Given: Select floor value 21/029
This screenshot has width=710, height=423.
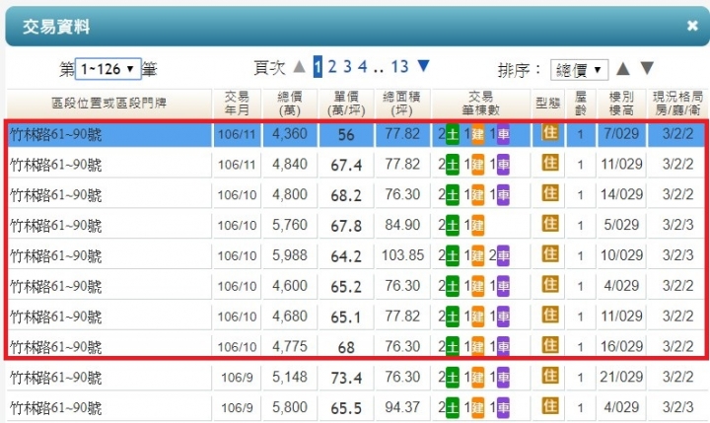Looking at the screenshot, I should [621, 377].
